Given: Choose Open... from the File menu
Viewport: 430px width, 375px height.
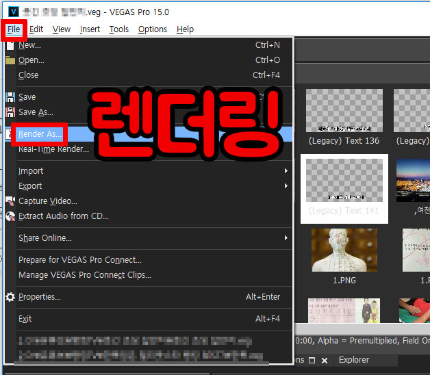Looking at the screenshot, I should coord(149,60).
